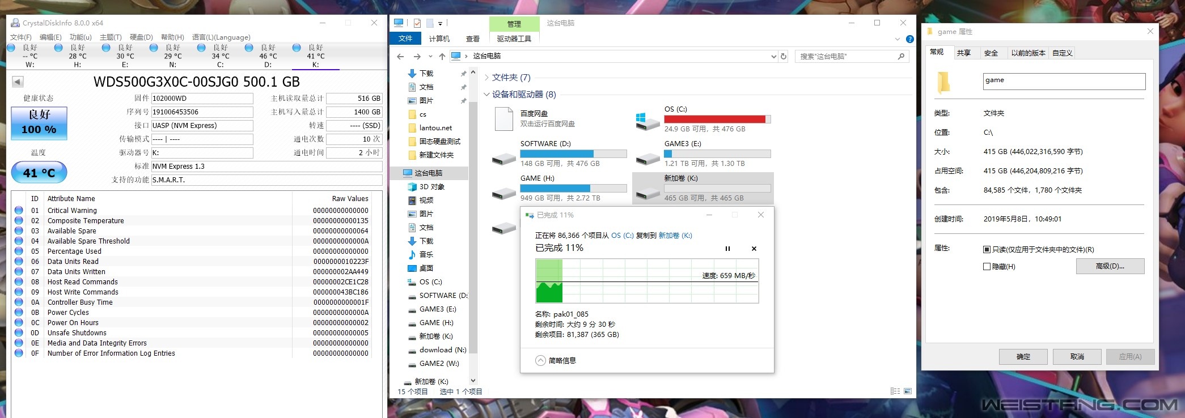Screen dimensions: 1185x418
Task: Select the C: drive 34°C status icon
Action: click(x=201, y=48)
